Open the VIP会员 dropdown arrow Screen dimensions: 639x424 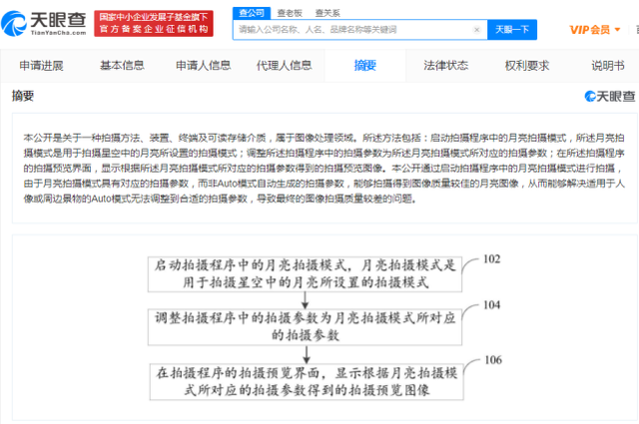pyautogui.click(x=617, y=30)
